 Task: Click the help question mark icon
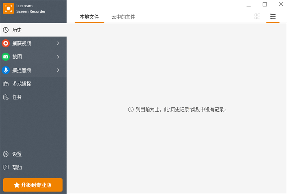(x=6, y=168)
